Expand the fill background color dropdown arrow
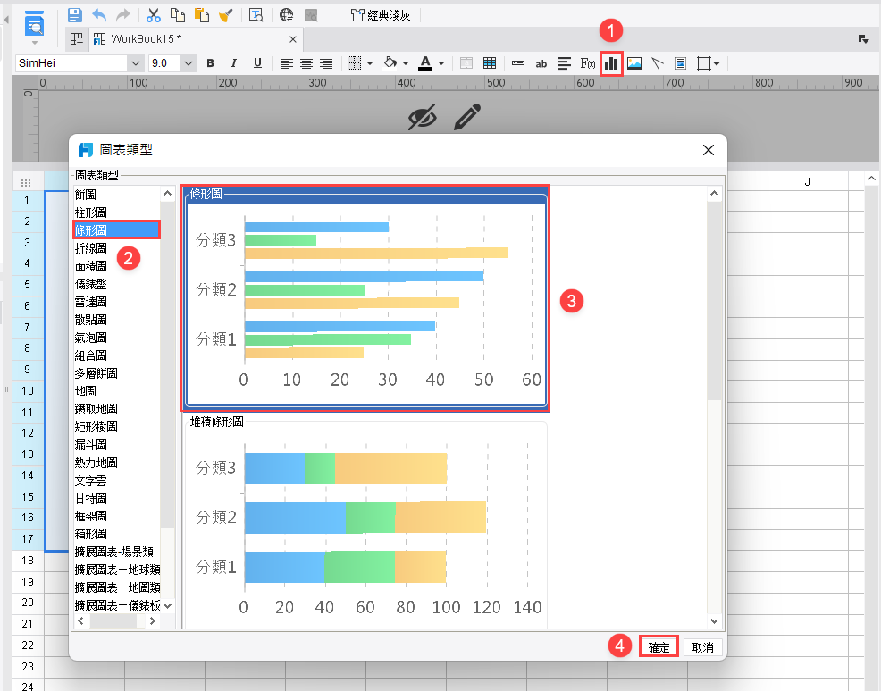Image resolution: width=881 pixels, height=691 pixels. coord(406,63)
